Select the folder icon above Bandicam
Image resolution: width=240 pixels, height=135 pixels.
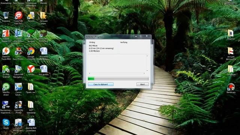(x=231, y=70)
